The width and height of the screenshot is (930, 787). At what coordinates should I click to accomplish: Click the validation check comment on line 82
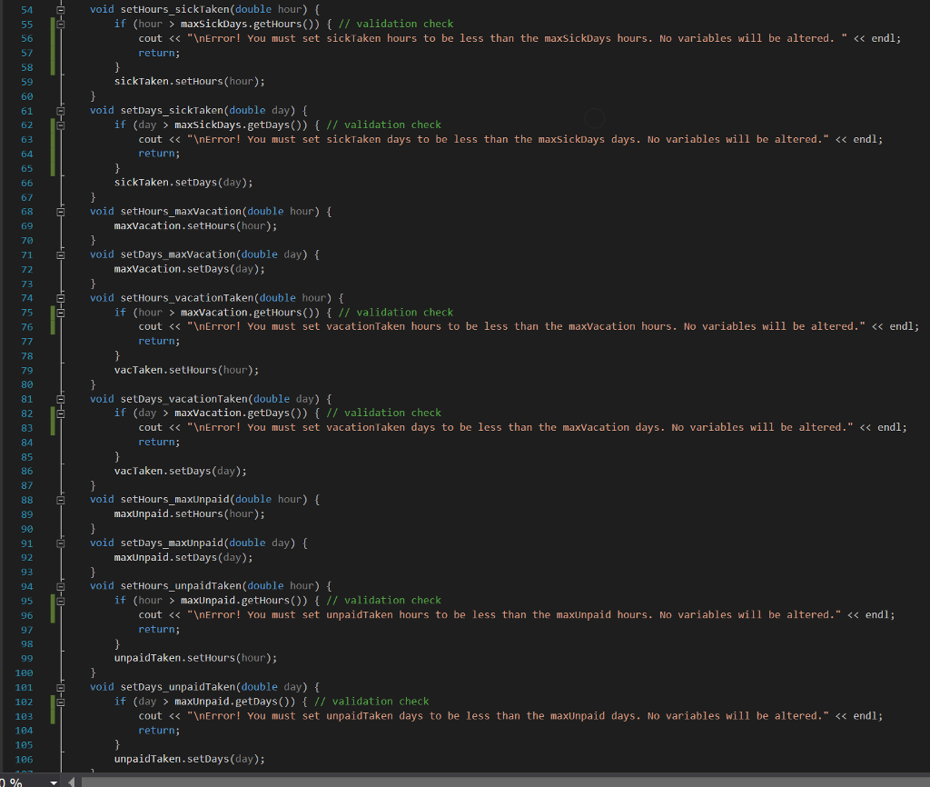point(384,413)
